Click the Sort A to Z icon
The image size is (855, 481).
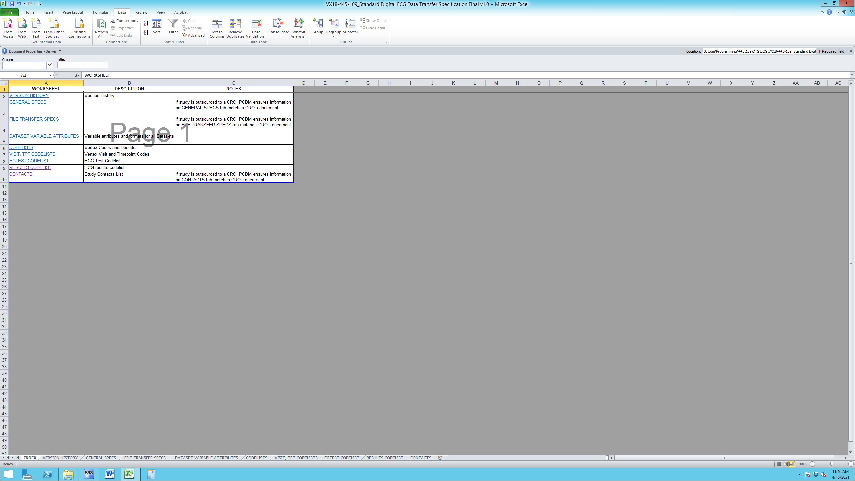pos(146,23)
